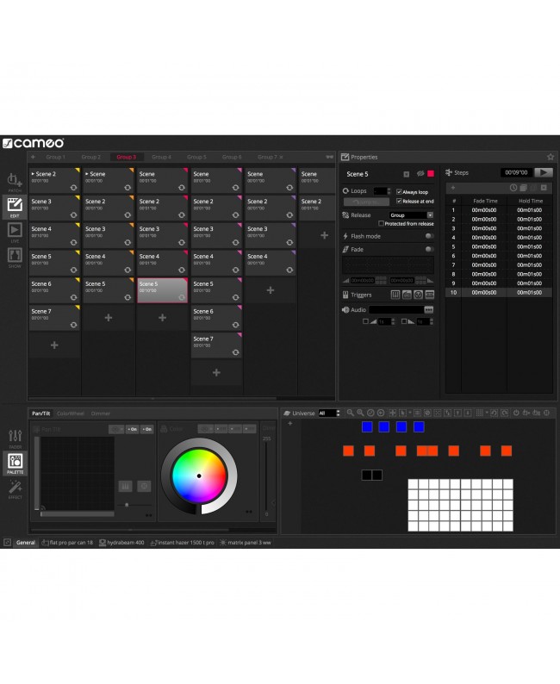Select hydrabeam 400 fixture
Screen dimensions: 560x684
tap(121, 543)
